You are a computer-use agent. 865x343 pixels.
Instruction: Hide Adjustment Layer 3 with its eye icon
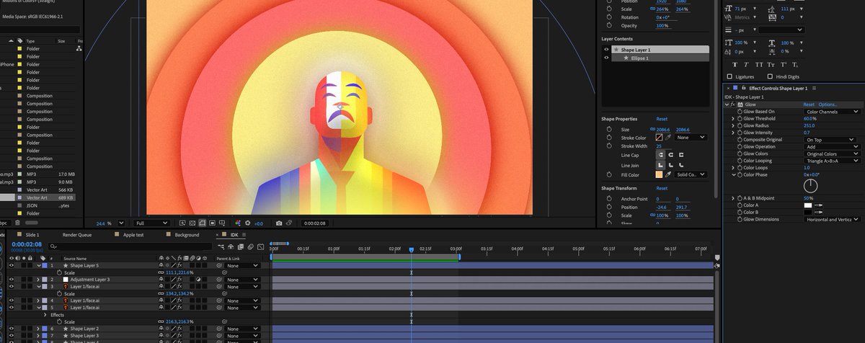point(11,279)
